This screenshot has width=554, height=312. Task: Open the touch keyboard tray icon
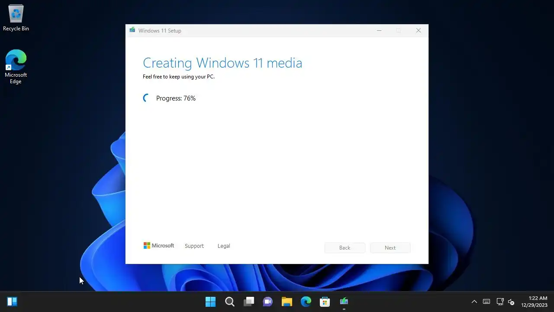click(486, 302)
